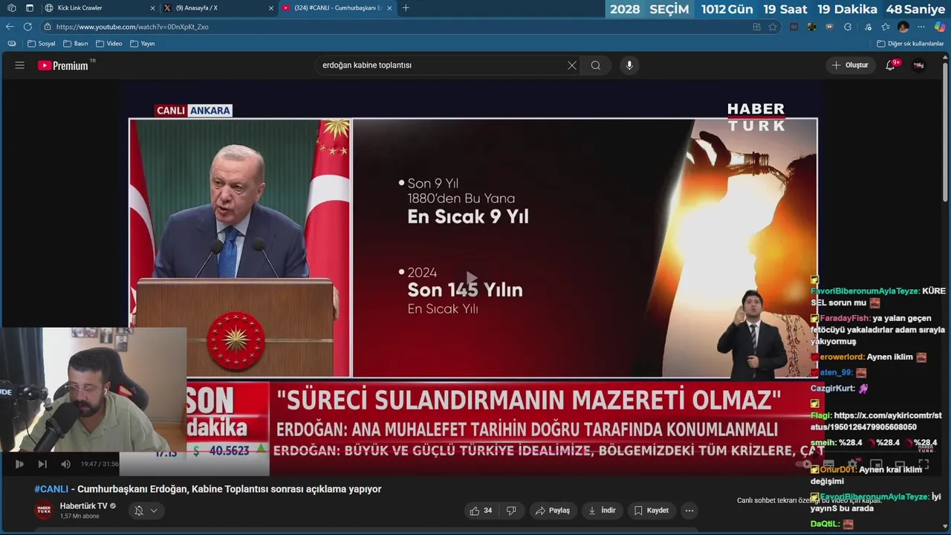Open the Yayın bookmarks folder
The width and height of the screenshot is (951, 535).
point(143,44)
